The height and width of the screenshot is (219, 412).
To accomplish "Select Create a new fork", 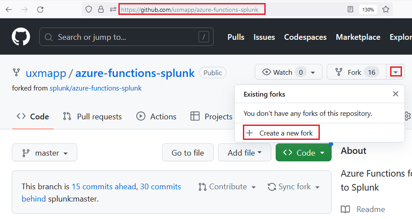I will click(x=281, y=133).
